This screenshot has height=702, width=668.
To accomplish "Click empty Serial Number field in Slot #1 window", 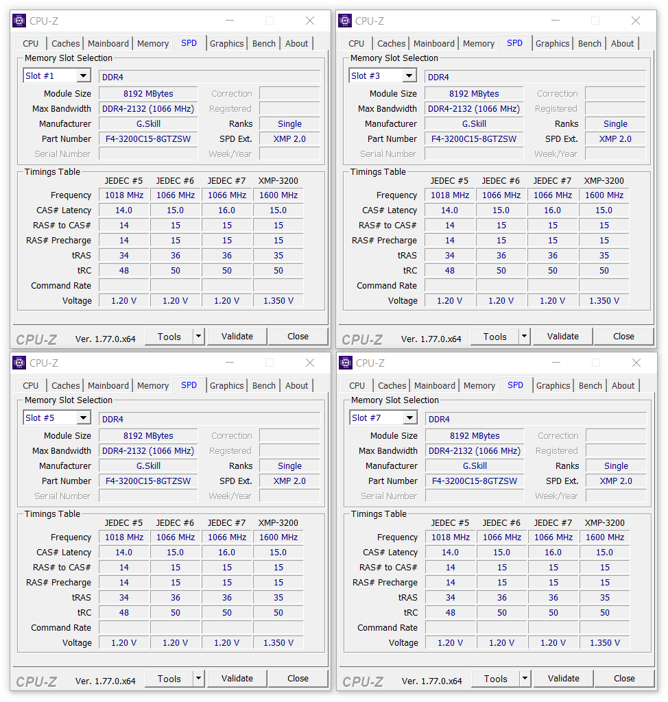I will click(148, 154).
